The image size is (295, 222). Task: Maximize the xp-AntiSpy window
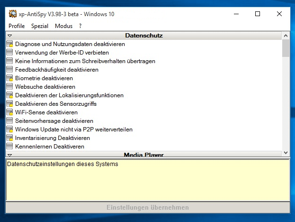(x=258, y=14)
